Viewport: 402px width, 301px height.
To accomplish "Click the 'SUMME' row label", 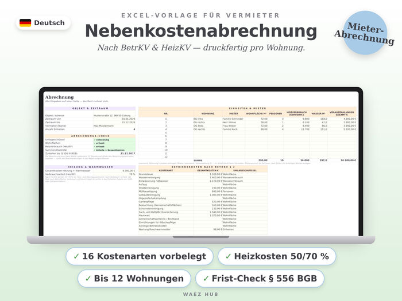I will (198, 160).
